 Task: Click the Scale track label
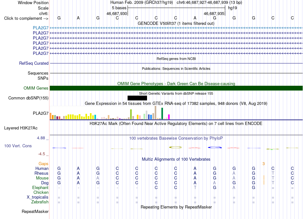[x=43, y=8]
